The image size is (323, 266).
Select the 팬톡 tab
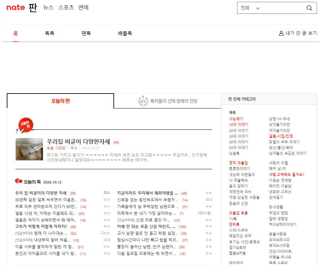(x=86, y=33)
